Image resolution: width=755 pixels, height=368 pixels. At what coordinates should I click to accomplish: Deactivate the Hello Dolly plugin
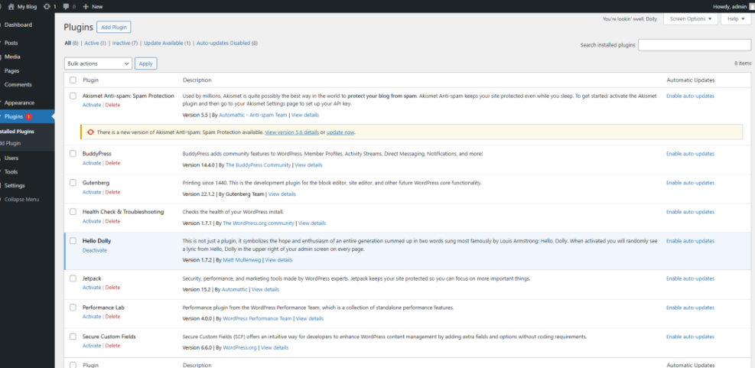pyautogui.click(x=95, y=250)
